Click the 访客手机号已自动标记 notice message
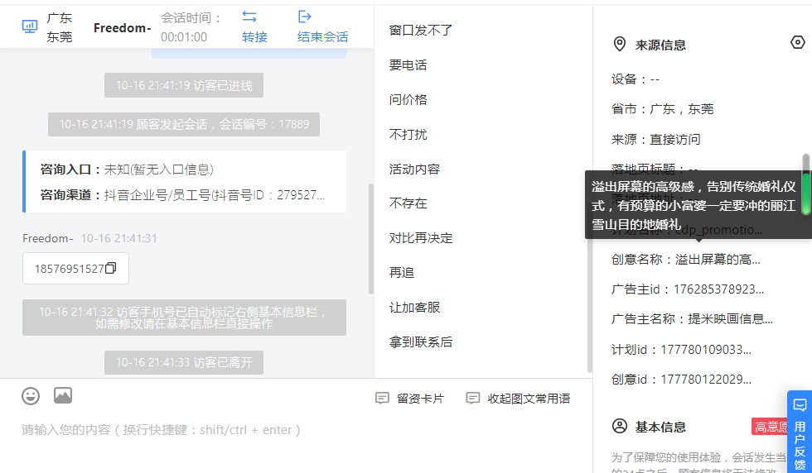The image size is (812, 473). click(184, 318)
